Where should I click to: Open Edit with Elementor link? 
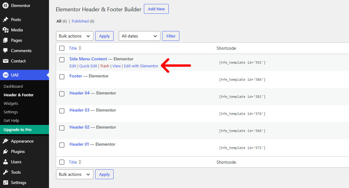pos(141,66)
